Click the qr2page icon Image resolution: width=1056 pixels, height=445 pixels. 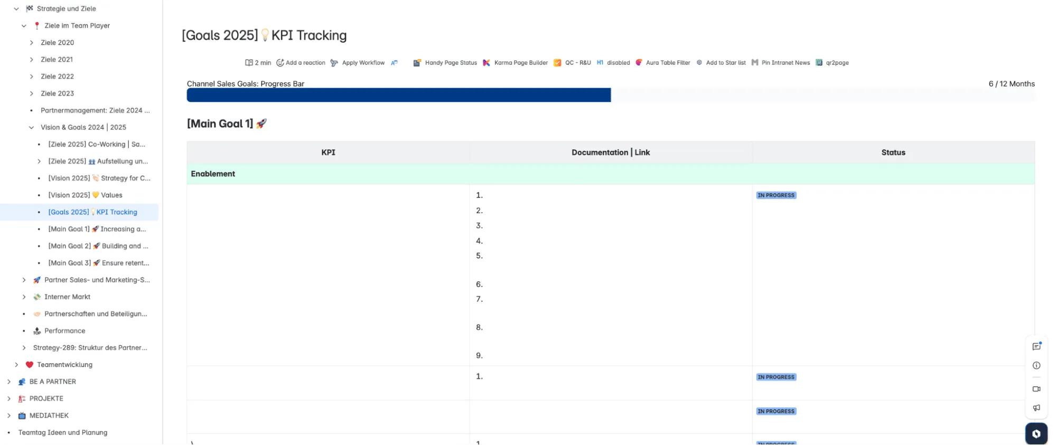click(x=819, y=63)
